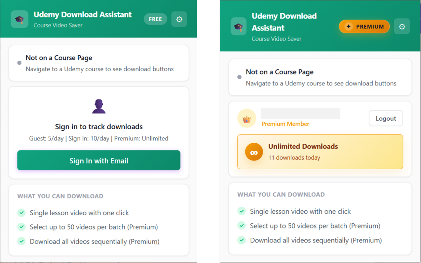The image size is (421, 263).
Task: Click 'Single lesson video with one click' in FREE panel
Action: click(x=79, y=213)
